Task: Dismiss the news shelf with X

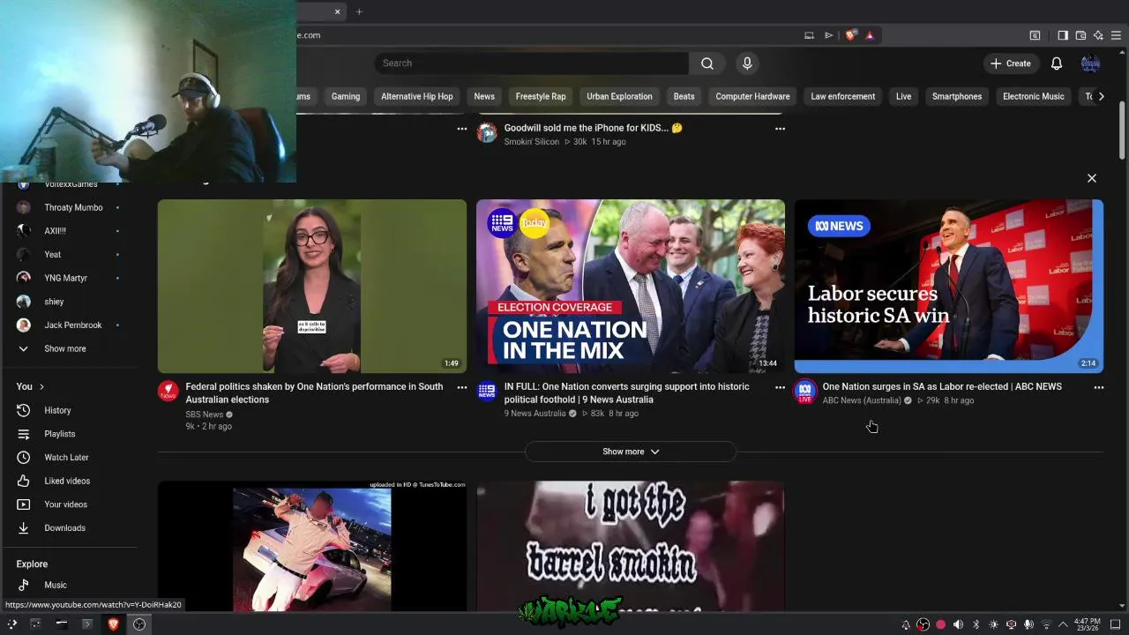Action: coord(1091,178)
